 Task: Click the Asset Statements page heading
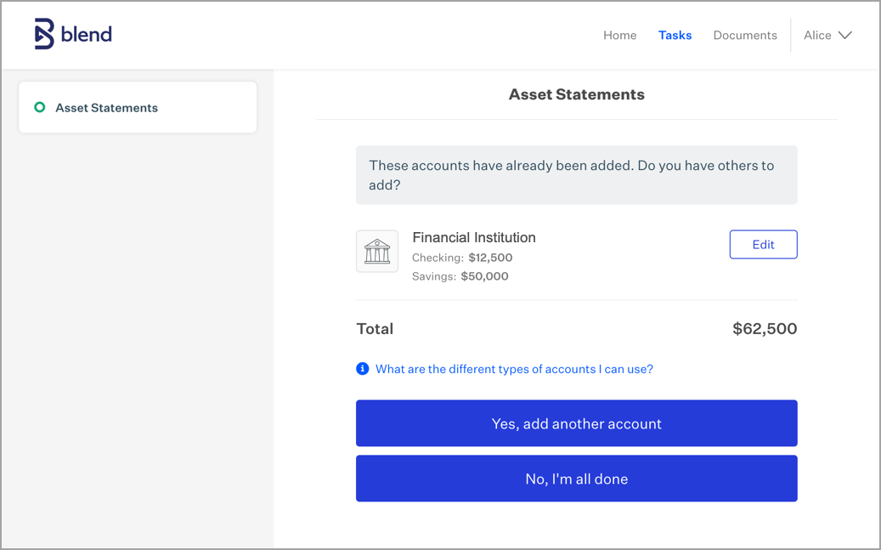[577, 94]
